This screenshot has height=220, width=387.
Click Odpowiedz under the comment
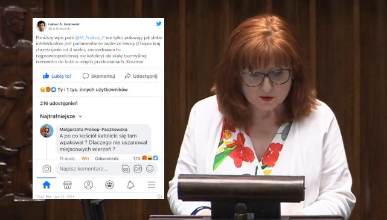(x=107, y=159)
